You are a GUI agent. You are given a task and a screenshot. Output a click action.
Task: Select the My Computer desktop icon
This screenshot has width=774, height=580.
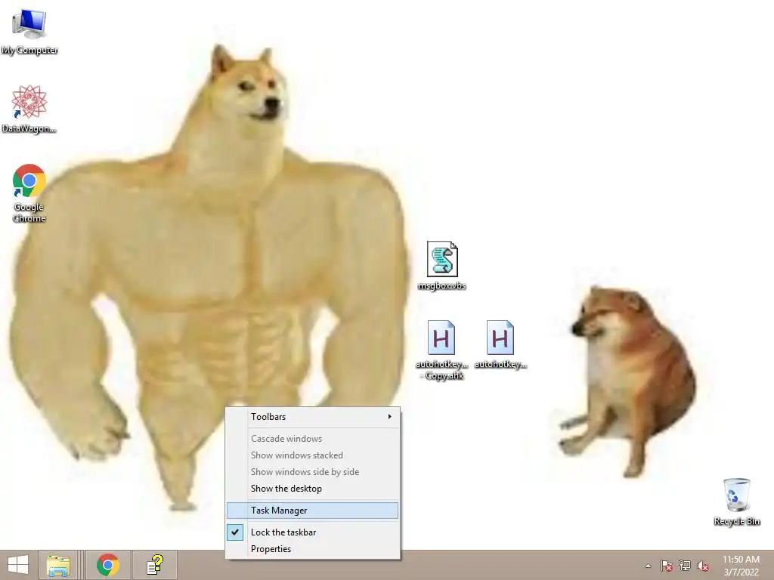click(29, 32)
